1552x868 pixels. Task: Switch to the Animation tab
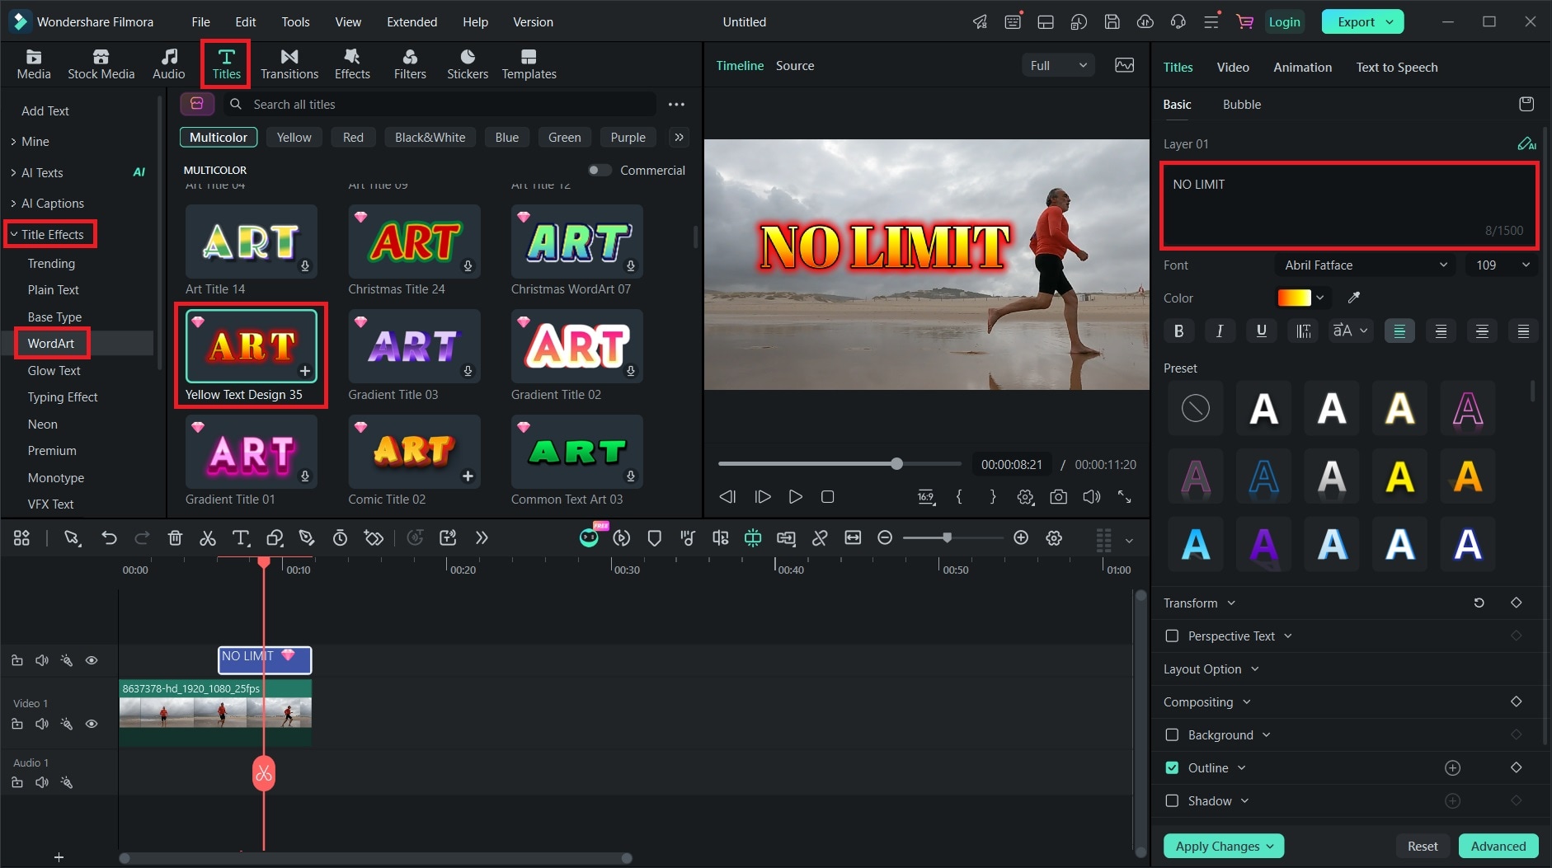pyautogui.click(x=1302, y=67)
